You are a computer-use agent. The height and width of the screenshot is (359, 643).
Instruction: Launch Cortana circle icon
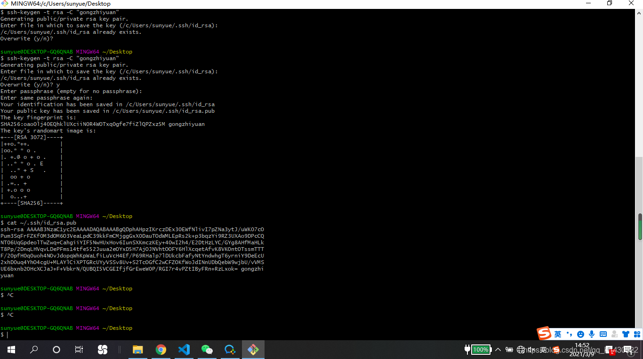(x=56, y=350)
